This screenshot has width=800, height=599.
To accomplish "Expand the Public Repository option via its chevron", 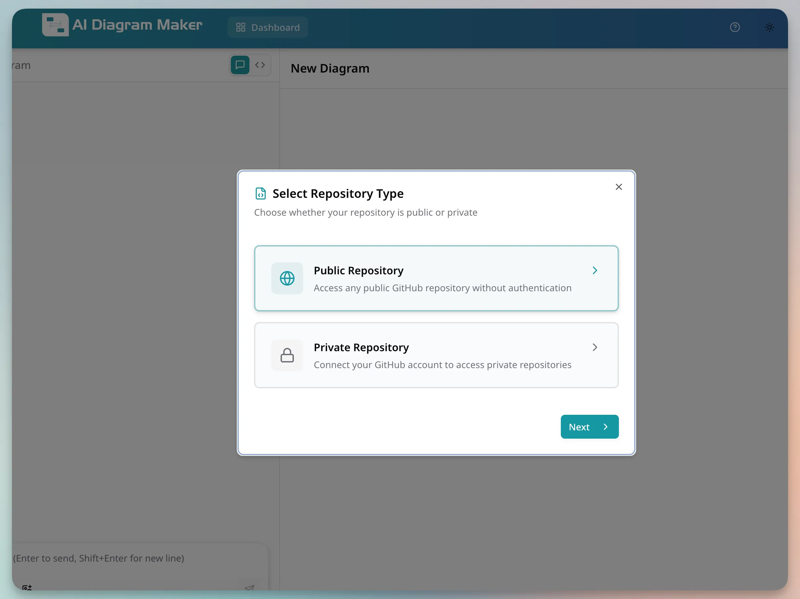I will pyautogui.click(x=595, y=270).
